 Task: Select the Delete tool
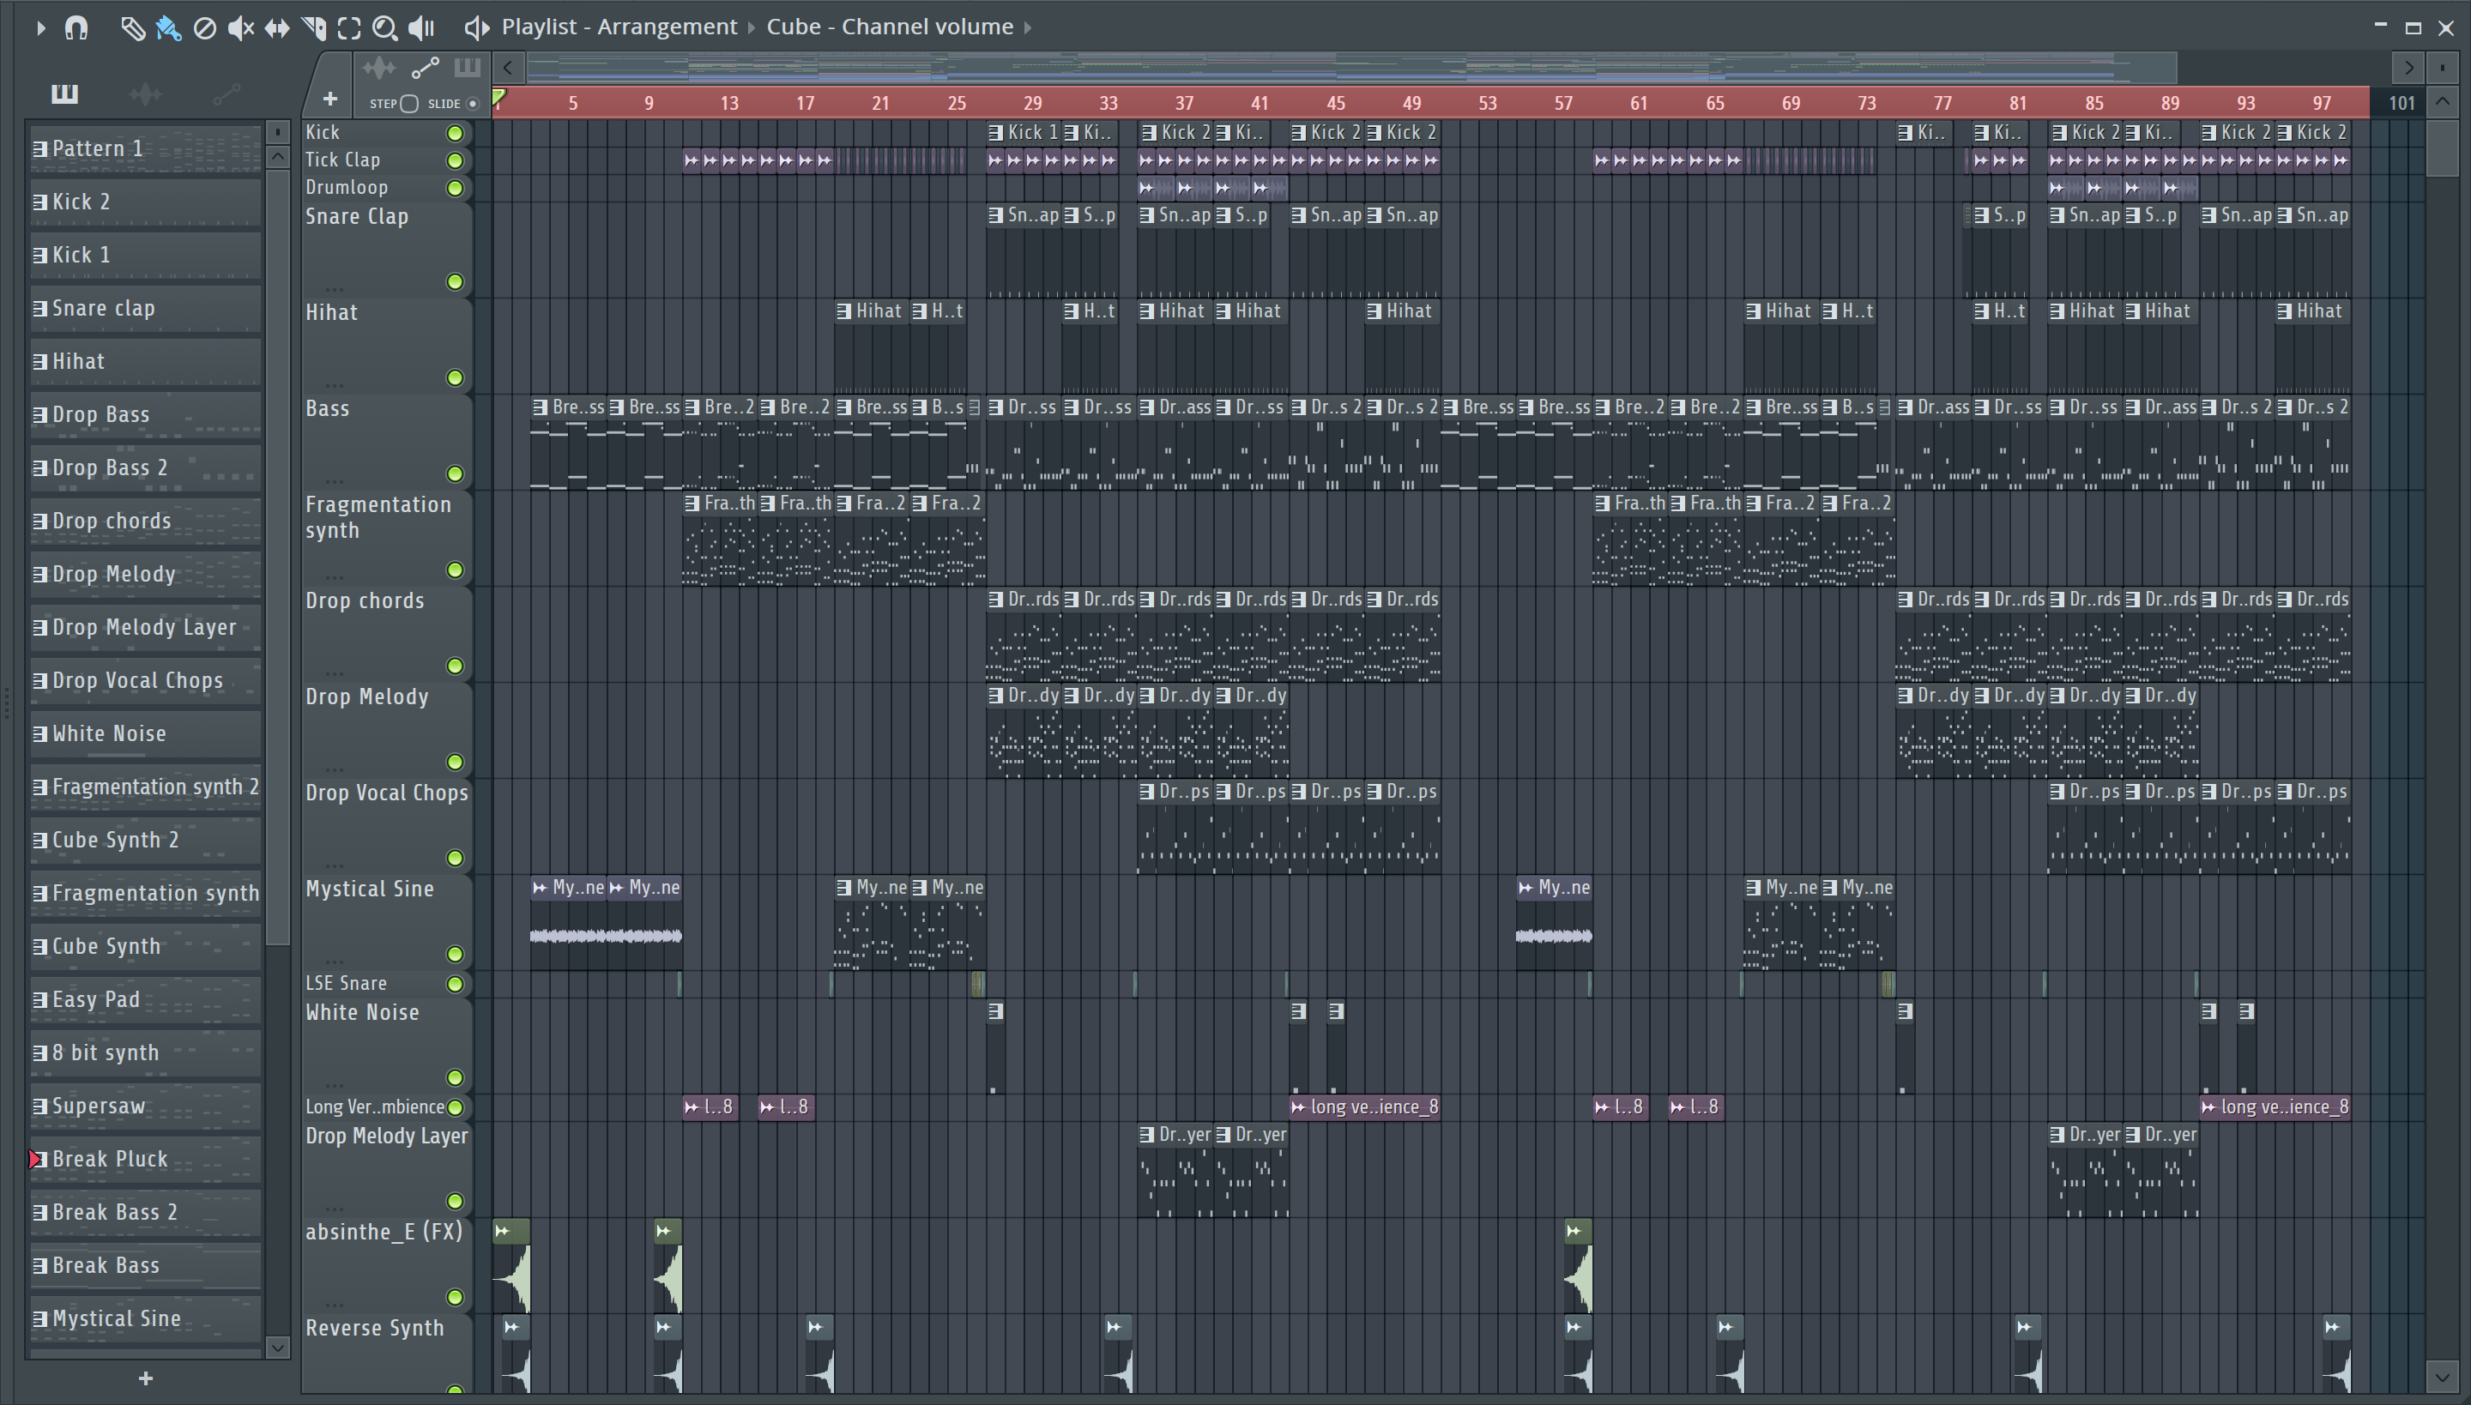coord(204,28)
